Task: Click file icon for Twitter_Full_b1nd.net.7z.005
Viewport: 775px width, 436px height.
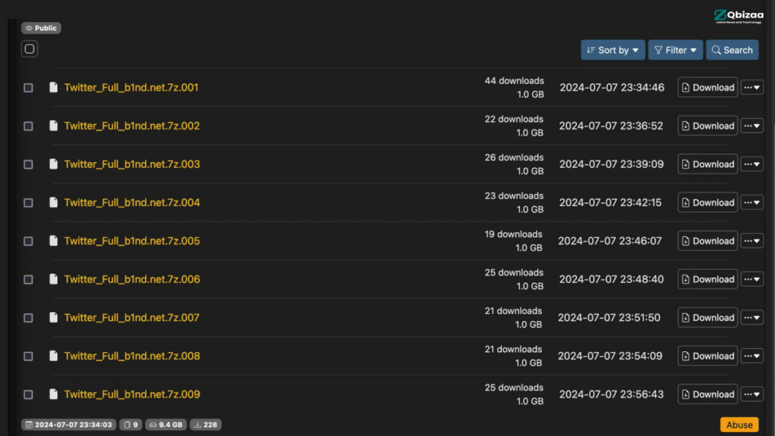Action: coord(54,241)
